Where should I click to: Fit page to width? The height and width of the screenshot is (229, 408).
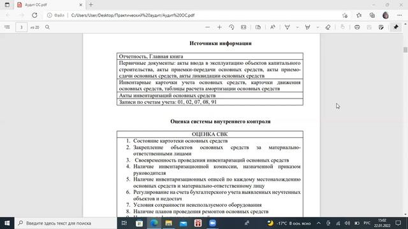[244, 27]
